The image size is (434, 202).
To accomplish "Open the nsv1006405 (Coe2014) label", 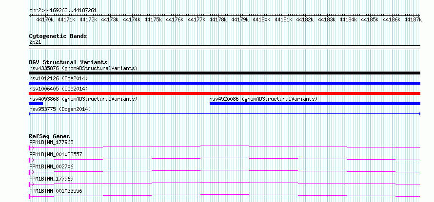I will (x=59, y=89).
